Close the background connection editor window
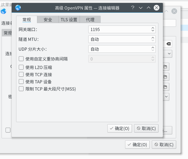Screen dimensions: 188x159 174,11
